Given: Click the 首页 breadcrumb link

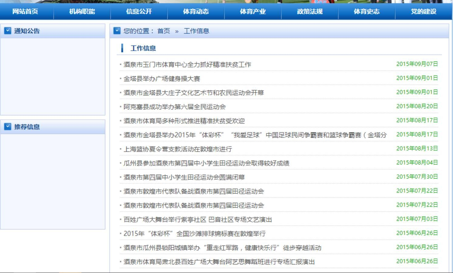Looking at the screenshot, I should pyautogui.click(x=163, y=31).
